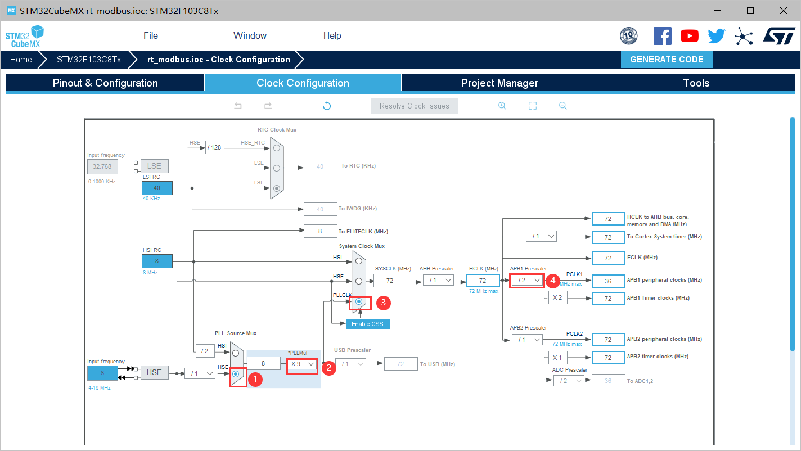Click the HSI RC value 8 box
The height and width of the screenshot is (451, 801).
click(157, 261)
